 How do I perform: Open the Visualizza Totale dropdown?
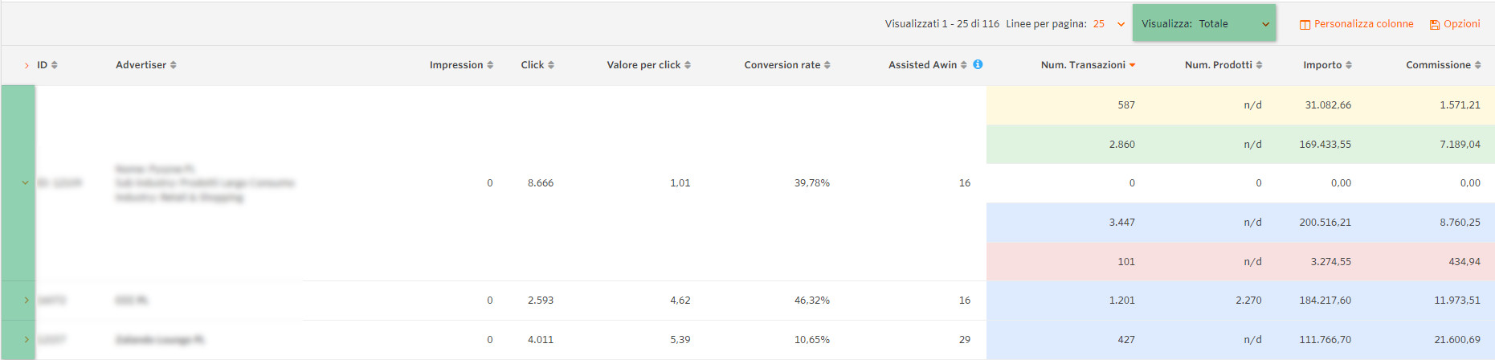1203,24
